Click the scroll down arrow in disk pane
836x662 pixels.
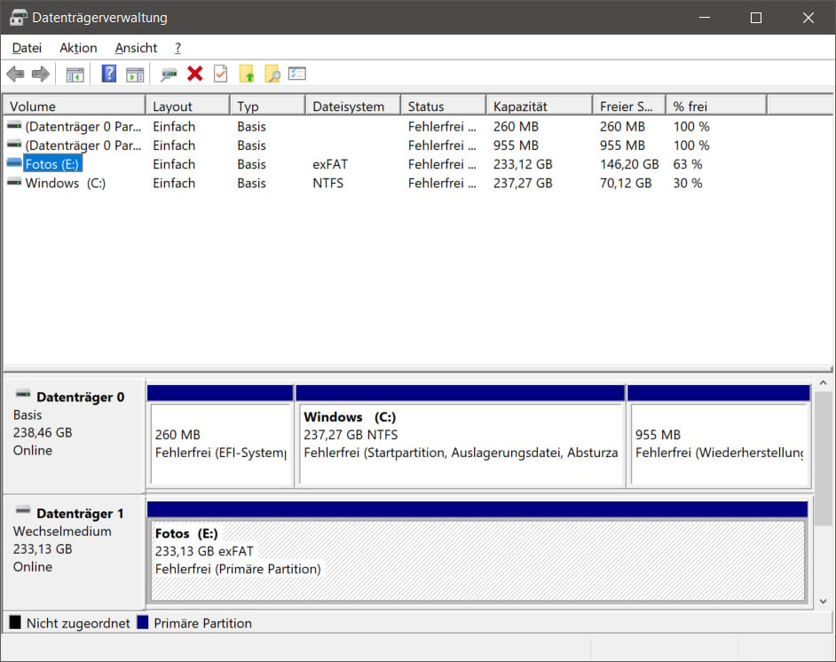point(824,602)
